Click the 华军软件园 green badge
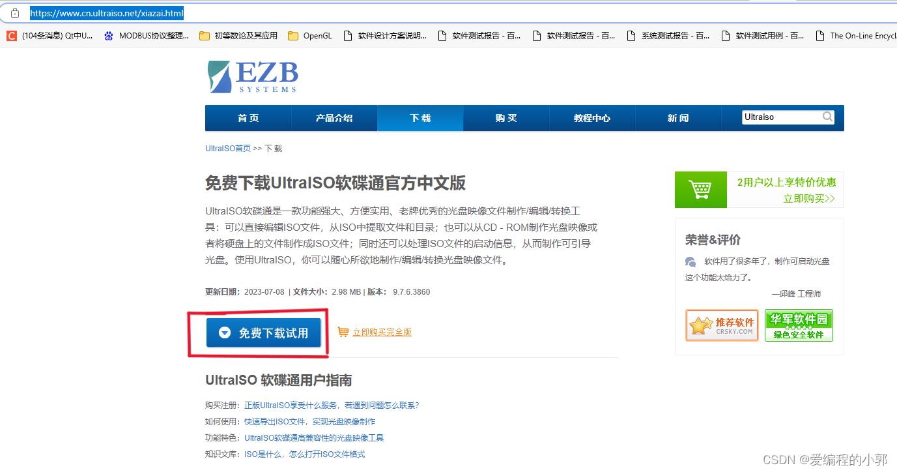Viewport: 897px width, 472px height. (x=799, y=325)
